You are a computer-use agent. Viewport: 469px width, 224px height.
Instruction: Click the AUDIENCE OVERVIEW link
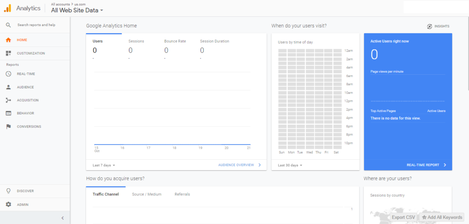click(236, 165)
